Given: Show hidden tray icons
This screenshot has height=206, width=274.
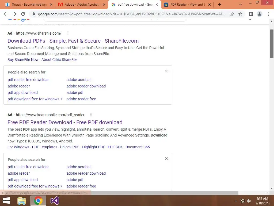Looking at the screenshot, I should [x=236, y=201].
